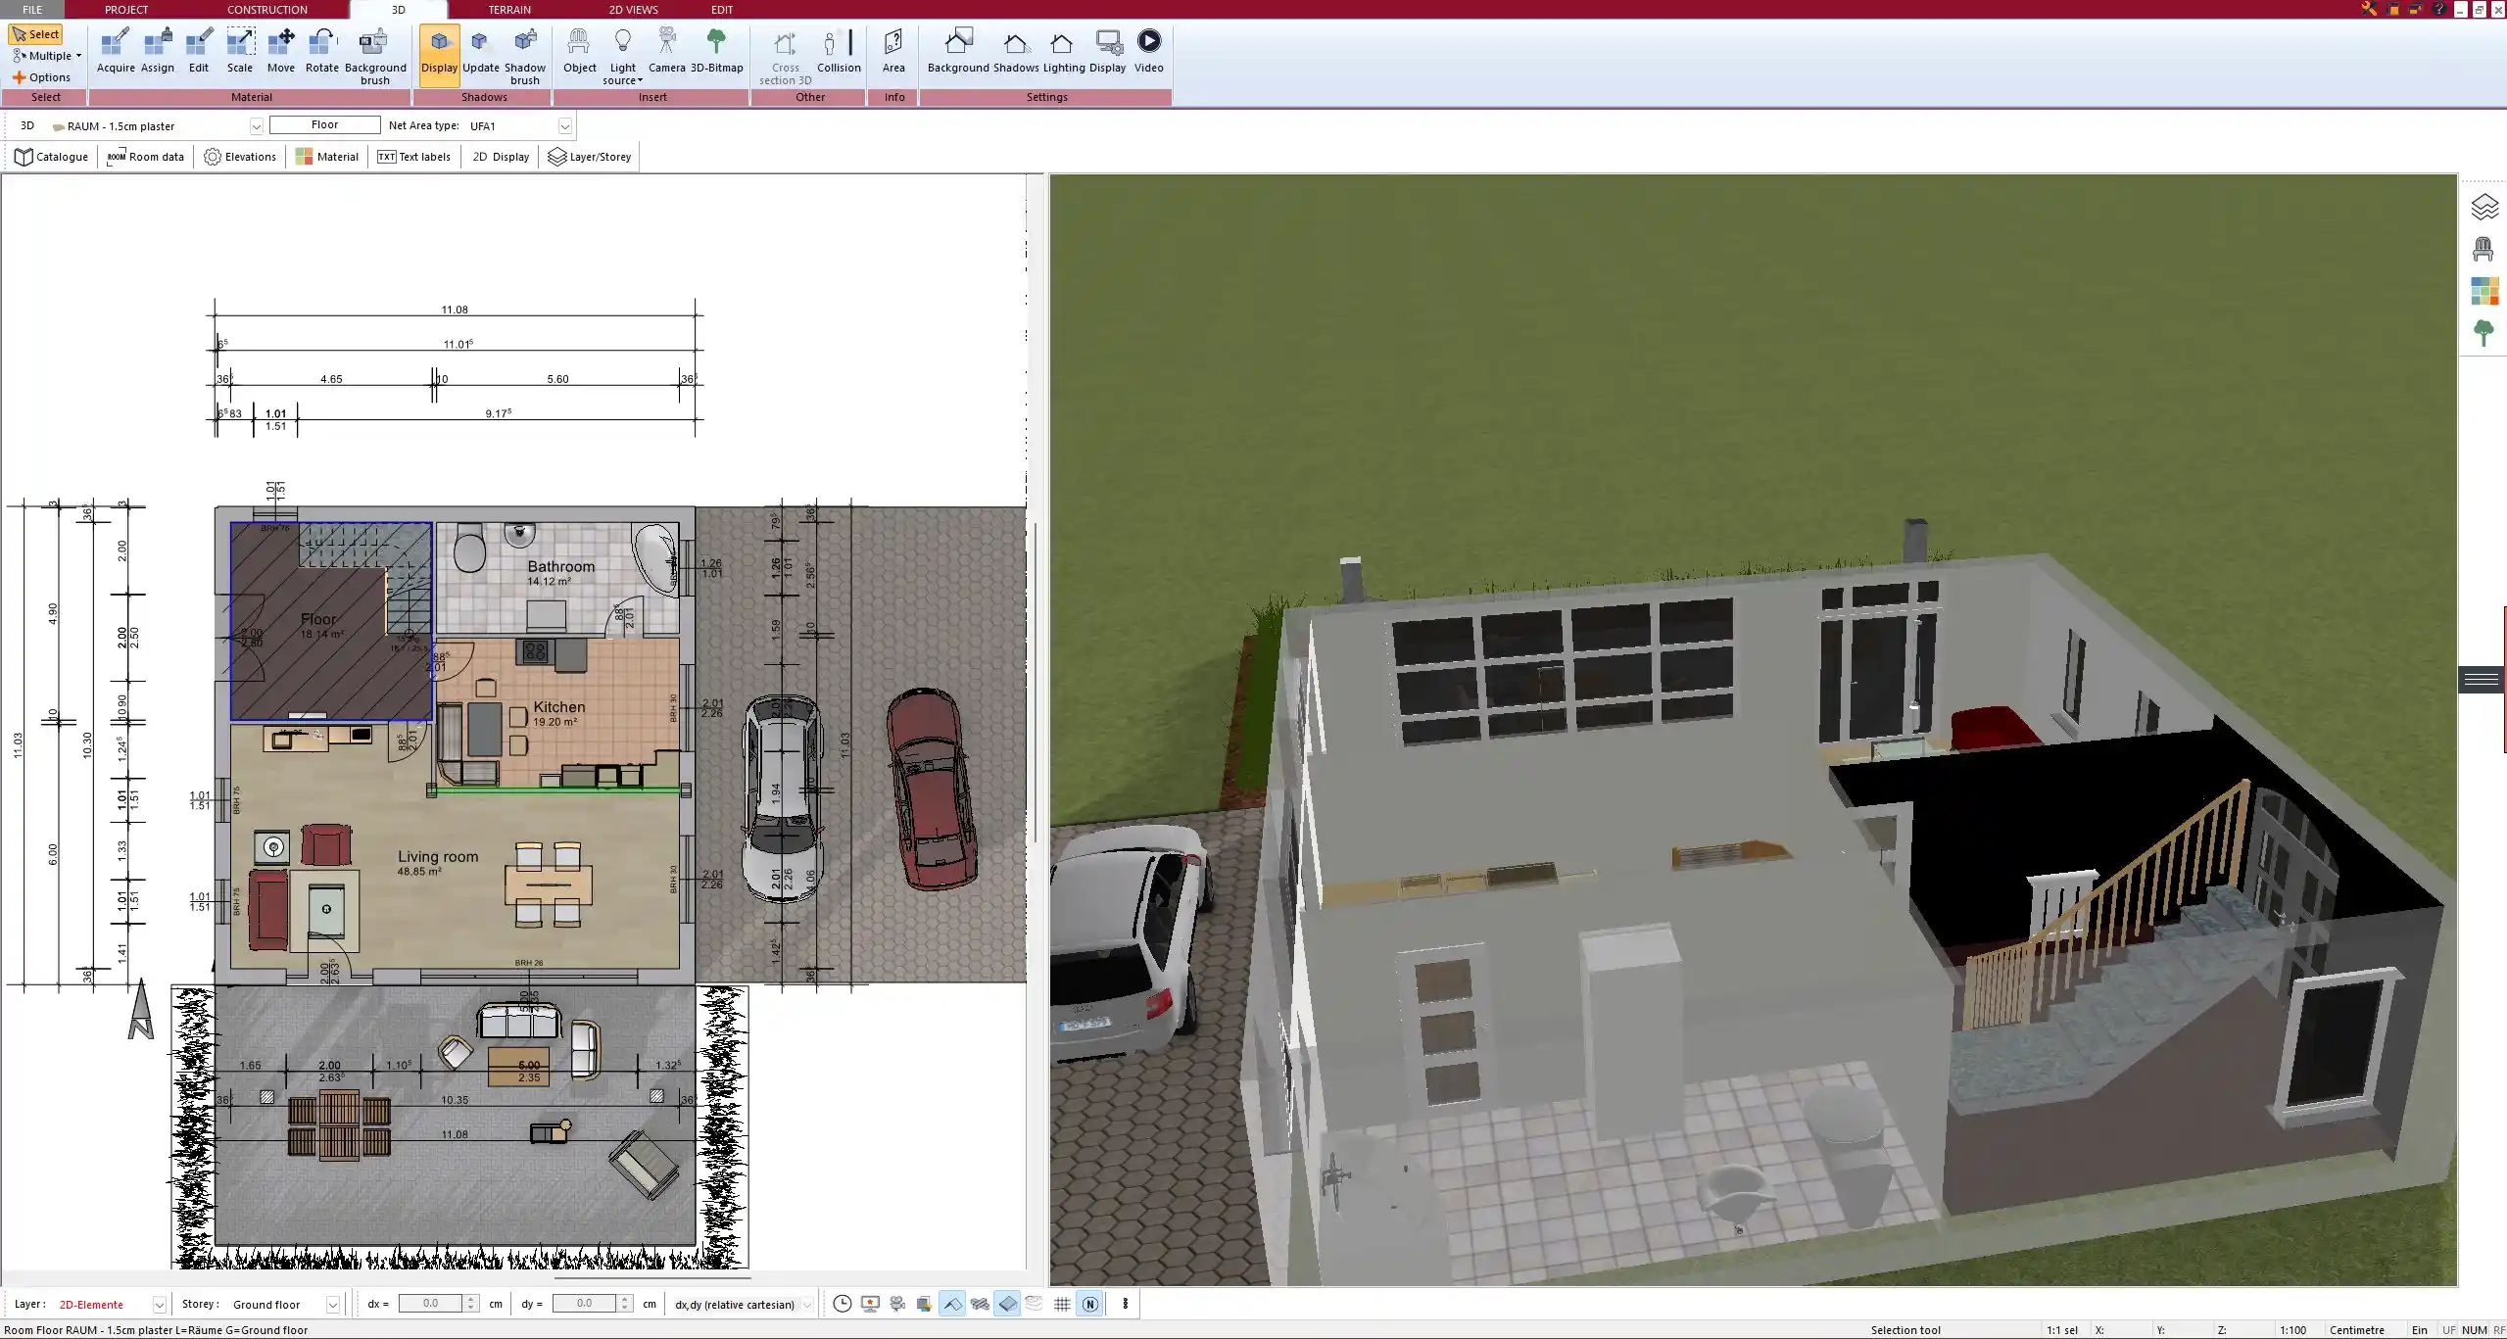Open the Layer/Storey button
Image resolution: width=2507 pixels, height=1339 pixels.
(589, 157)
